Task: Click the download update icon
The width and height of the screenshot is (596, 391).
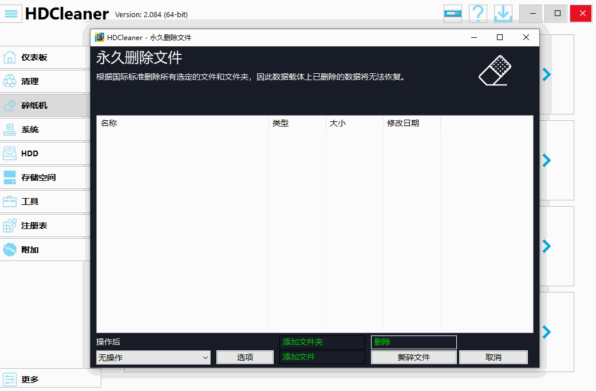Action: [x=503, y=14]
